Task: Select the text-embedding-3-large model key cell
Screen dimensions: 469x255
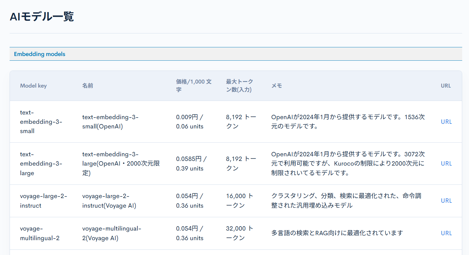Action: point(41,163)
